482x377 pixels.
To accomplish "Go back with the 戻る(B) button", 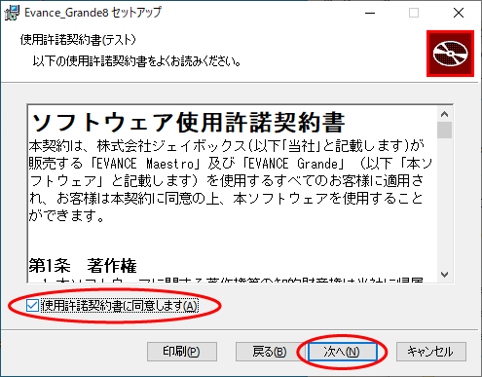I will click(269, 352).
